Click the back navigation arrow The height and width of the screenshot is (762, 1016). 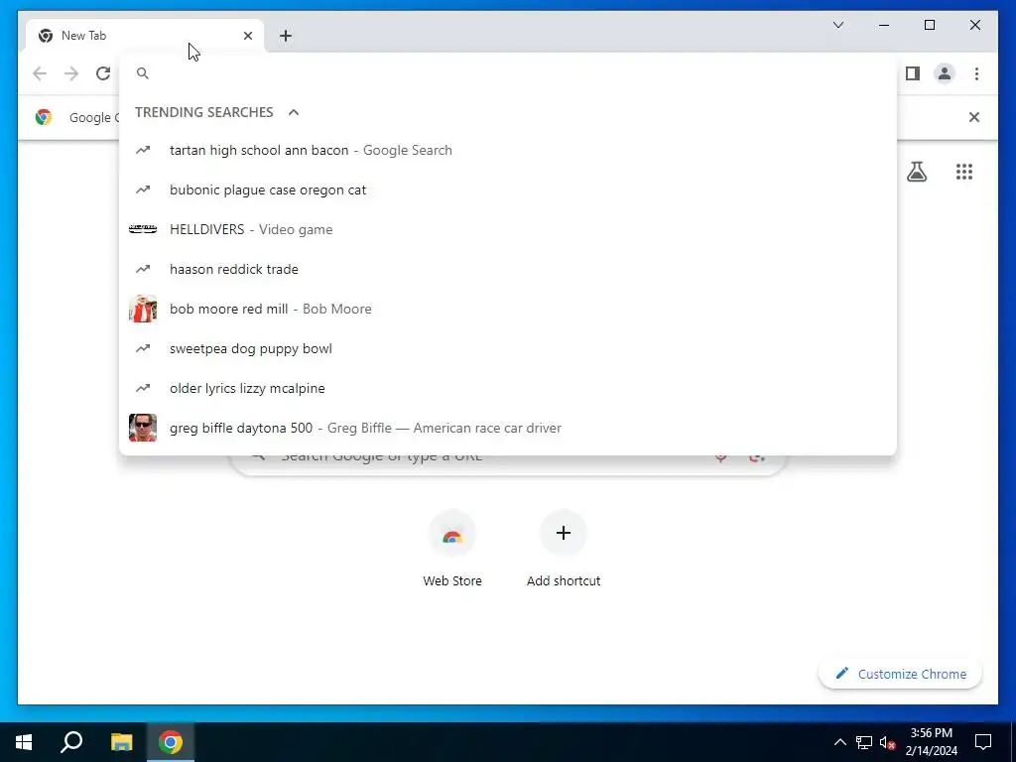point(40,73)
